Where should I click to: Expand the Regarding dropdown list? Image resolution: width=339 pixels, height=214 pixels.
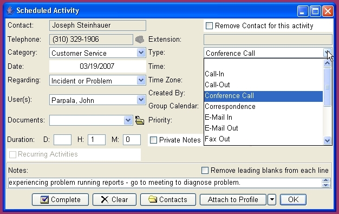pos(141,80)
